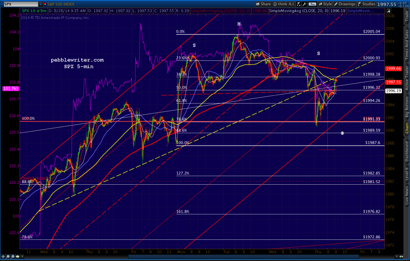Click the $1981.52 level label
This screenshot has height=261, width=410.
click(372, 181)
